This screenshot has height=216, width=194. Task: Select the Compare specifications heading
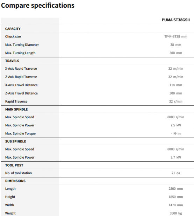click(x=38, y=6)
